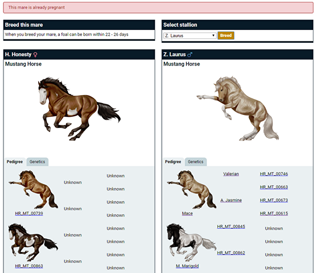Switch to mare's Genetics tab
Image resolution: width=315 pixels, height=273 pixels.
click(37, 162)
